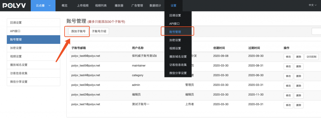Click 删除 for polyv_test3@polyv.net
321x119 pixels.
(x=299, y=86)
